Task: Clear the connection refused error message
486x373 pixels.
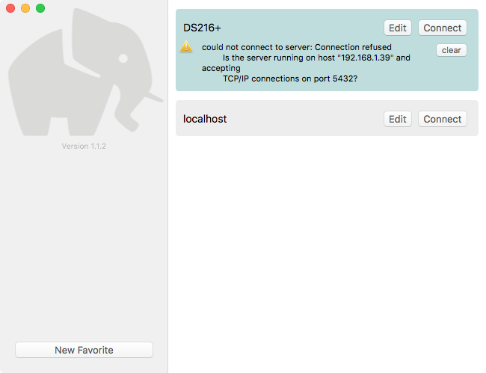Action: 452,50
